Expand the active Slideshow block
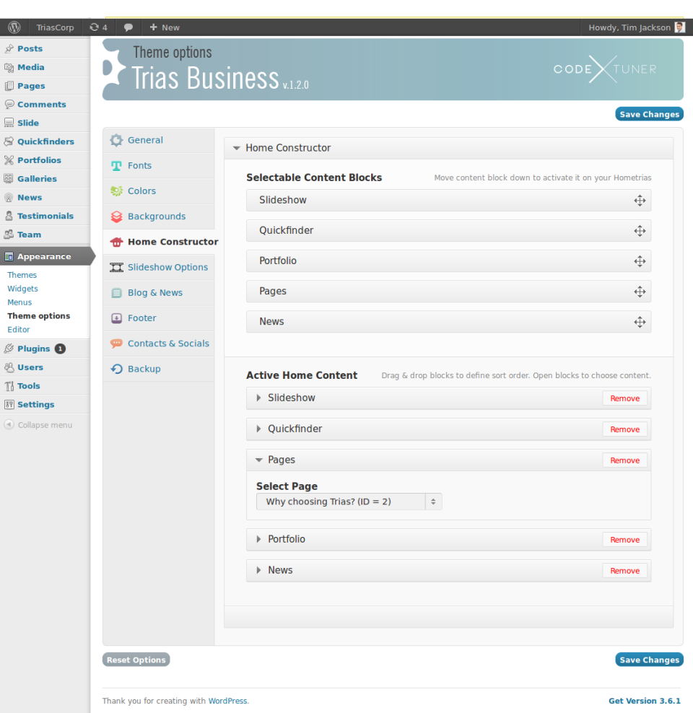The image size is (693, 713). tap(258, 398)
